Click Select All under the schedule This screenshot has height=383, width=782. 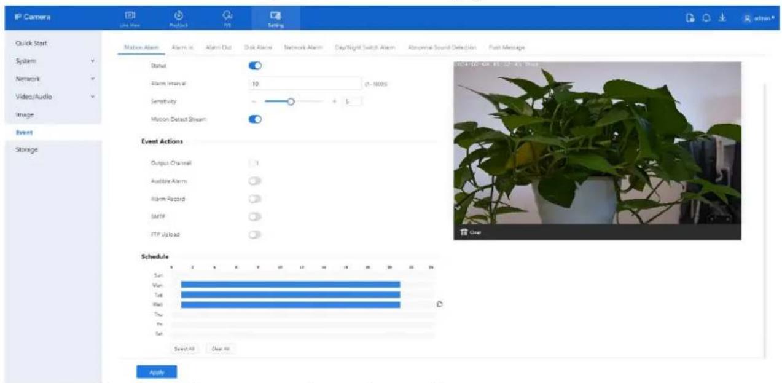click(184, 348)
